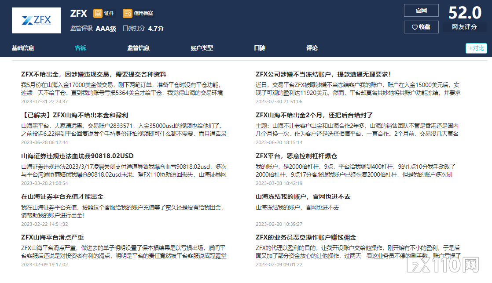Image resolution: width=492 pixels, height=283 pixels.
Task: Click timestamp 2023-07-30 21:51:06
Action: coord(279,102)
